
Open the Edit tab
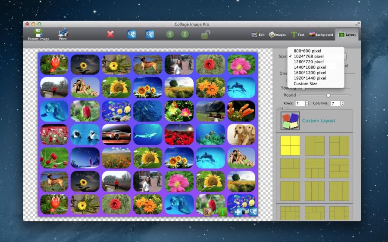coord(258,34)
